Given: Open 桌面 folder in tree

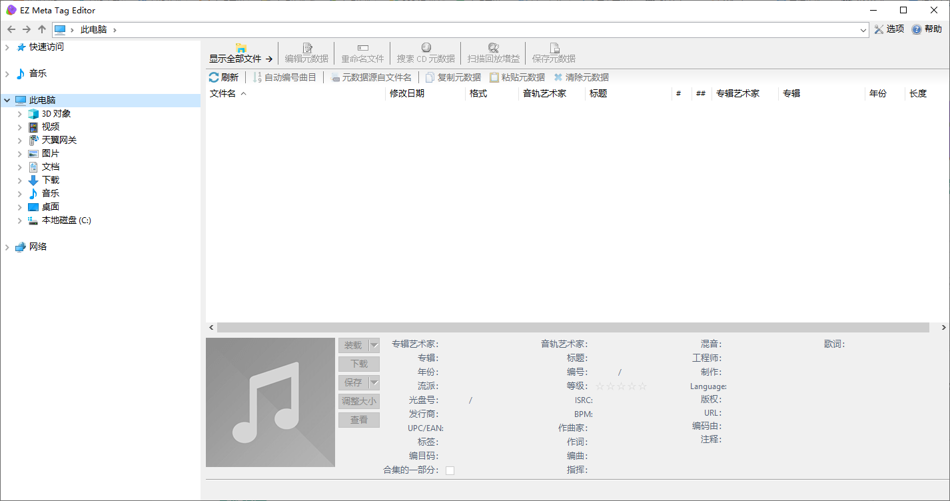Looking at the screenshot, I should 51,207.
